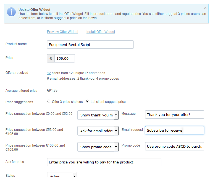Edit the Thank you for your offer message
210x177 pixels.
175,114
